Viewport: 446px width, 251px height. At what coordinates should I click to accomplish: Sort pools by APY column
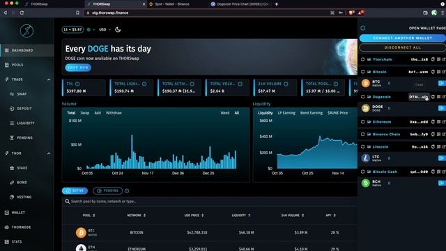click(x=330, y=215)
